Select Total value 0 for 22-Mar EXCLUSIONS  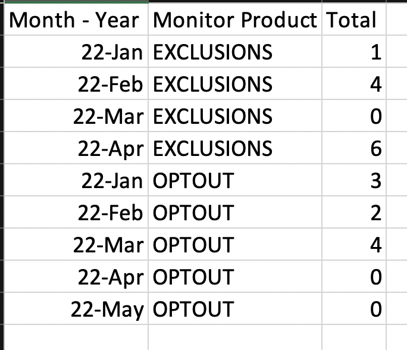click(x=354, y=116)
